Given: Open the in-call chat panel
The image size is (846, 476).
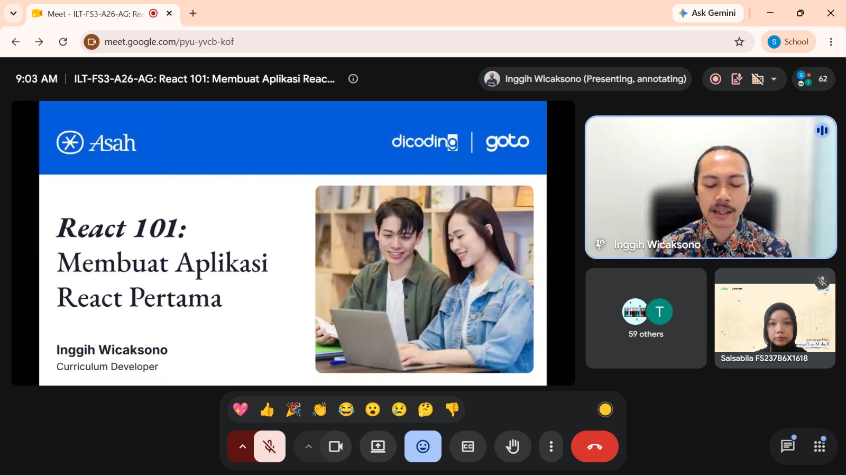Looking at the screenshot, I should pos(788,446).
